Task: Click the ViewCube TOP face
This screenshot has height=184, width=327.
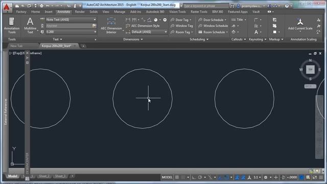Action: (x=310, y=70)
